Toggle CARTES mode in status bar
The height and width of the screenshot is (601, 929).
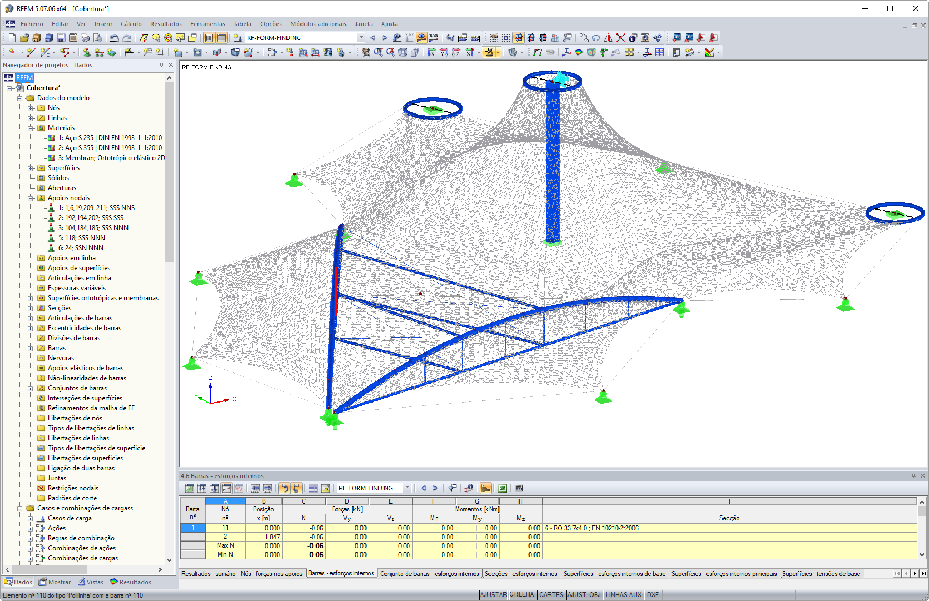pyautogui.click(x=551, y=595)
